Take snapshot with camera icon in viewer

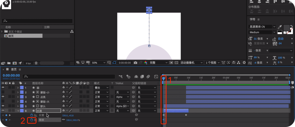(135, 63)
